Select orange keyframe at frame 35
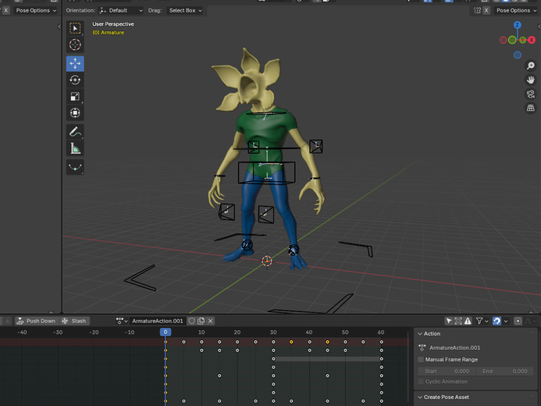The width and height of the screenshot is (541, 406). point(291,342)
